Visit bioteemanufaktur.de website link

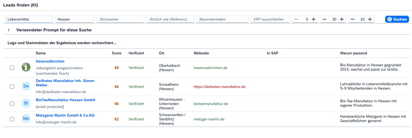211,104
